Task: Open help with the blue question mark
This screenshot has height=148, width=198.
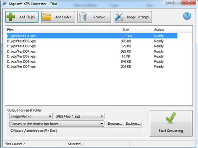Action: [187, 16]
